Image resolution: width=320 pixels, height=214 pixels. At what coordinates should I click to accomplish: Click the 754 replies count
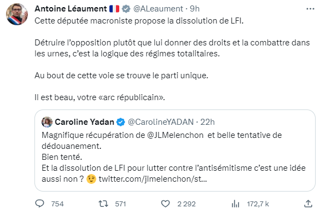click(57, 204)
